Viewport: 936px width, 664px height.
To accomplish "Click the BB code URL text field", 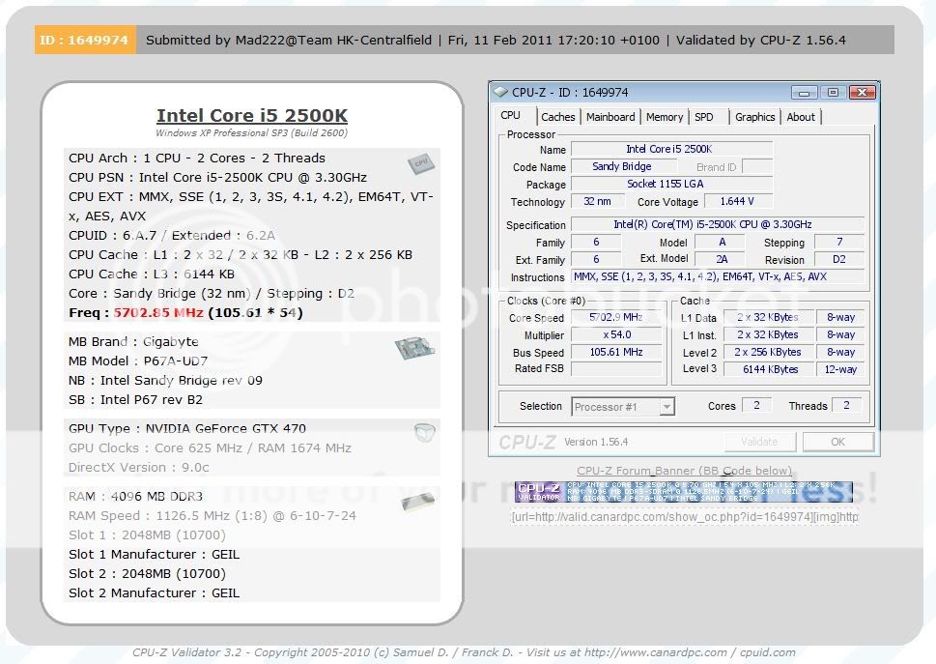I will [684, 517].
